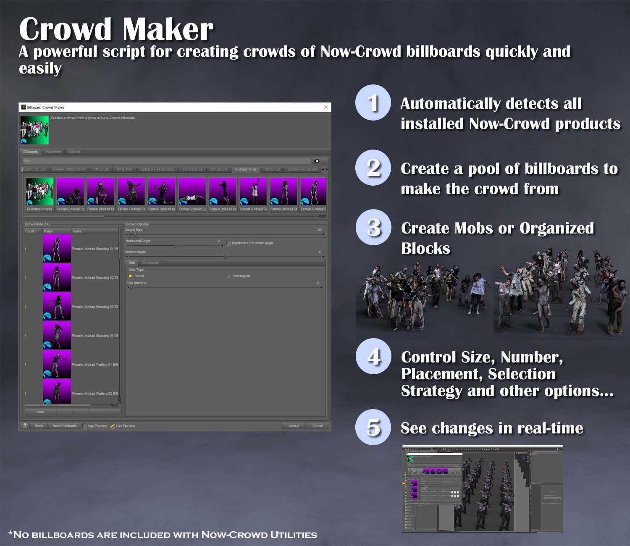Increase Size (meters) with plus
Screen dimensions: 630x546
click(x=322, y=288)
